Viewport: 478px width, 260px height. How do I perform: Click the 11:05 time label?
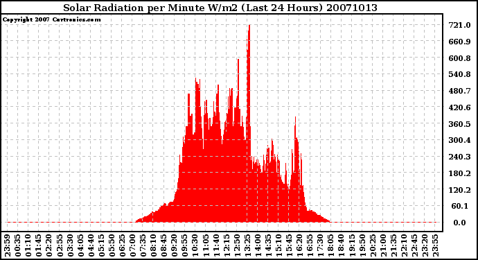(x=206, y=245)
